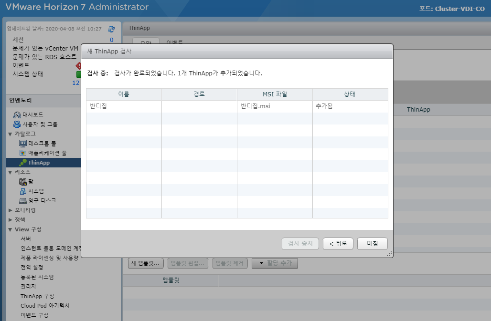Click the ThinApp column header behind dialog
491x321 pixels.
(x=418, y=110)
